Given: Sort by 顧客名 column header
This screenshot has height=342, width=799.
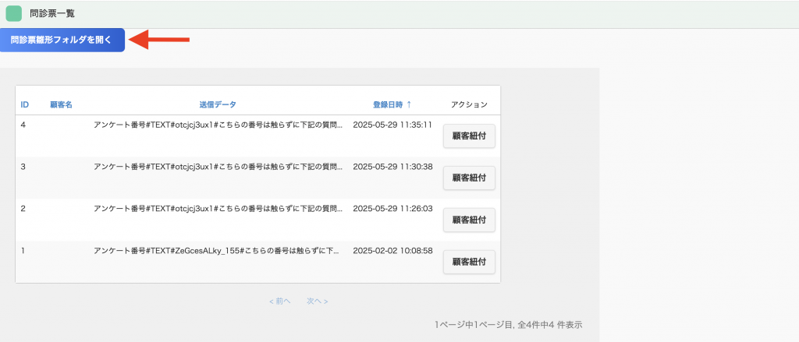Looking at the screenshot, I should [x=61, y=104].
